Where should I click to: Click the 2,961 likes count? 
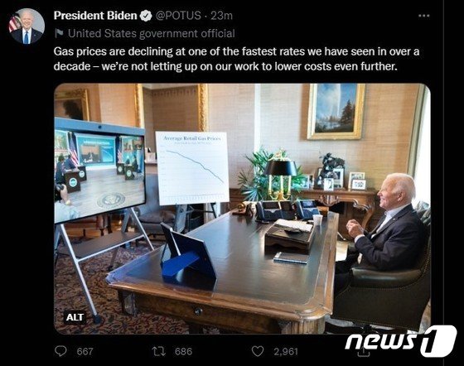[x=286, y=352]
